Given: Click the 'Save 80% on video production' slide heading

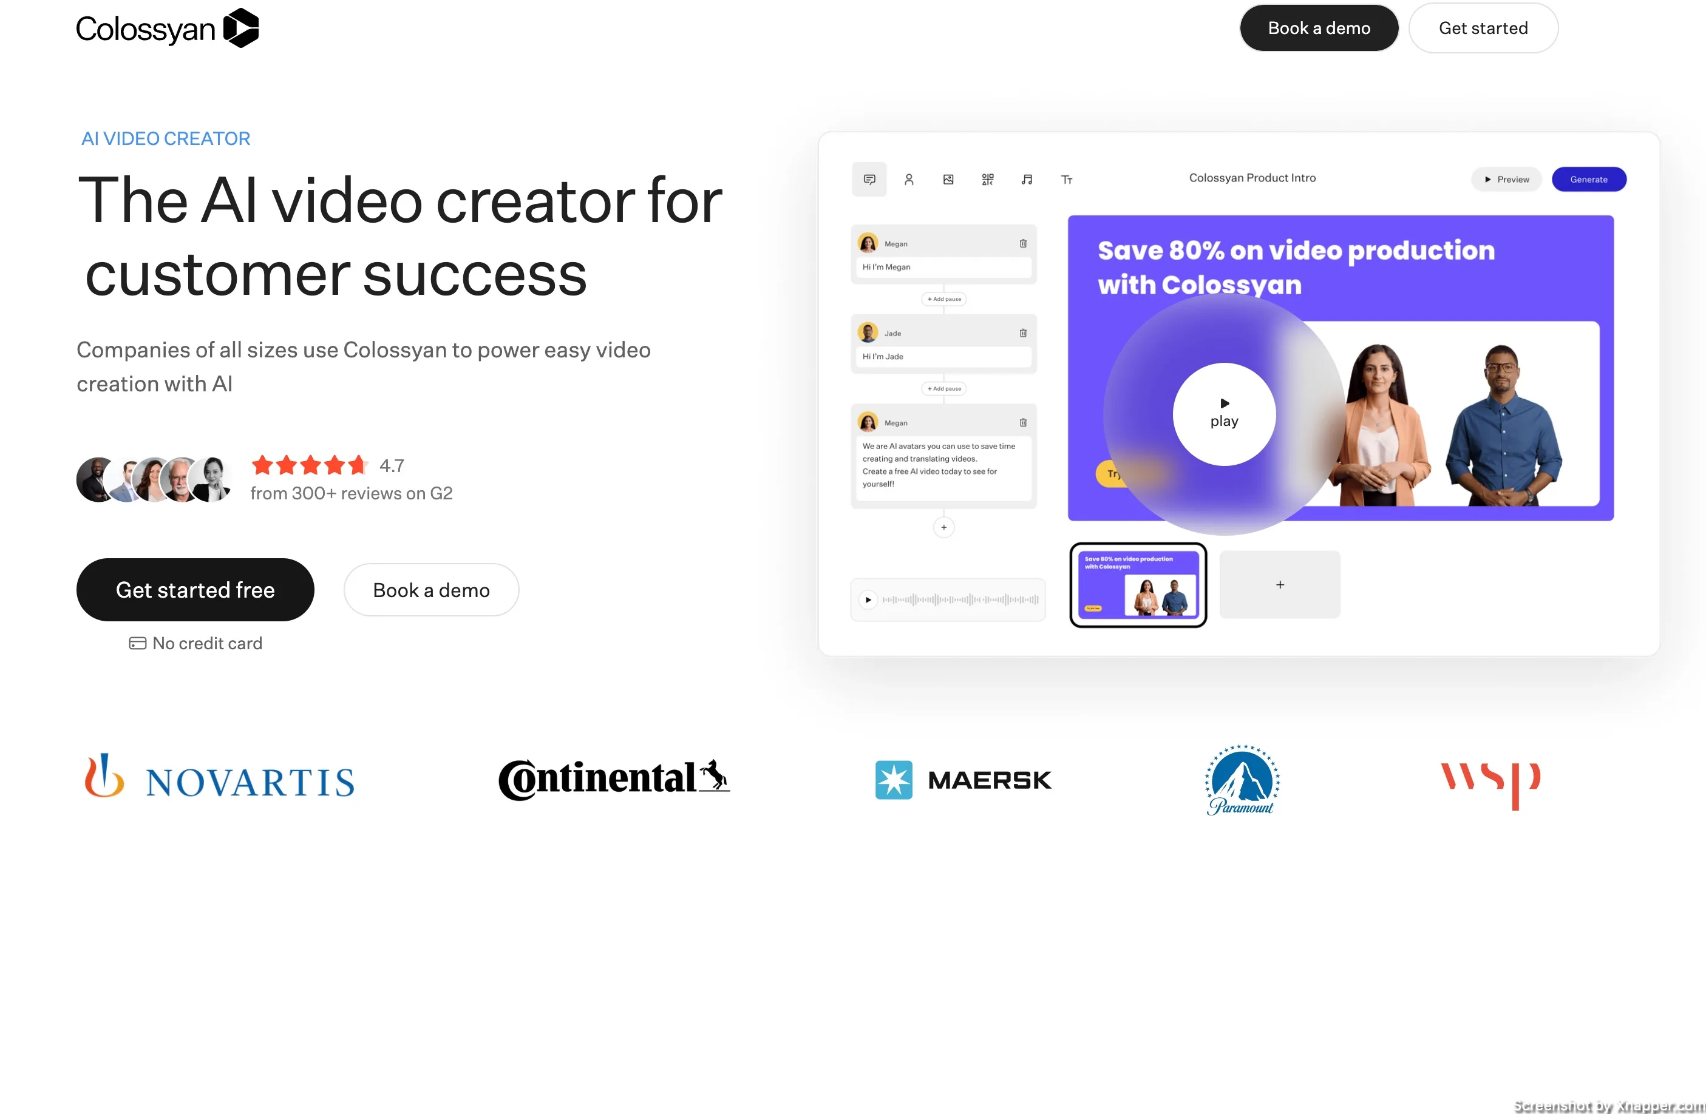Looking at the screenshot, I should pos(1296,267).
